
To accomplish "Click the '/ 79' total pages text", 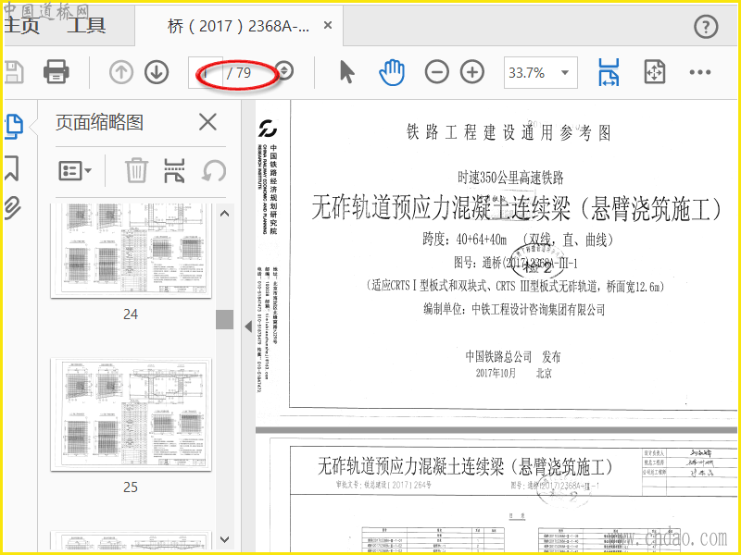I will pos(239,73).
